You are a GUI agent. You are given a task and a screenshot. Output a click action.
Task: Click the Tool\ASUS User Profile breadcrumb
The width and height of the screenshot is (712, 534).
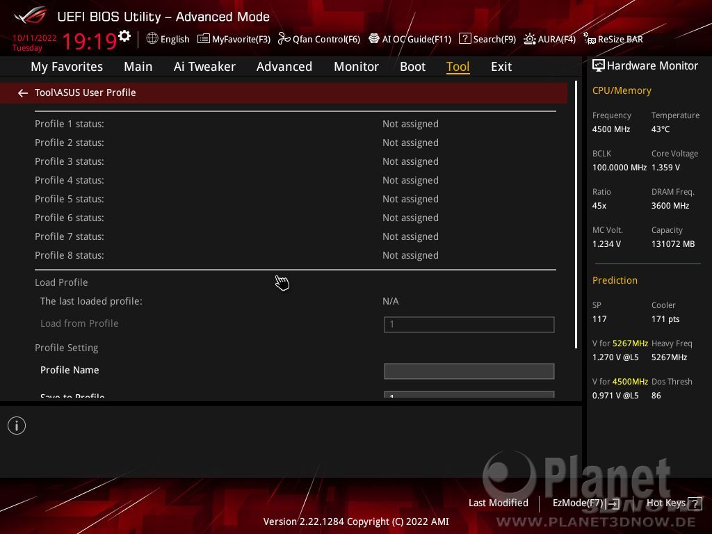tap(86, 92)
